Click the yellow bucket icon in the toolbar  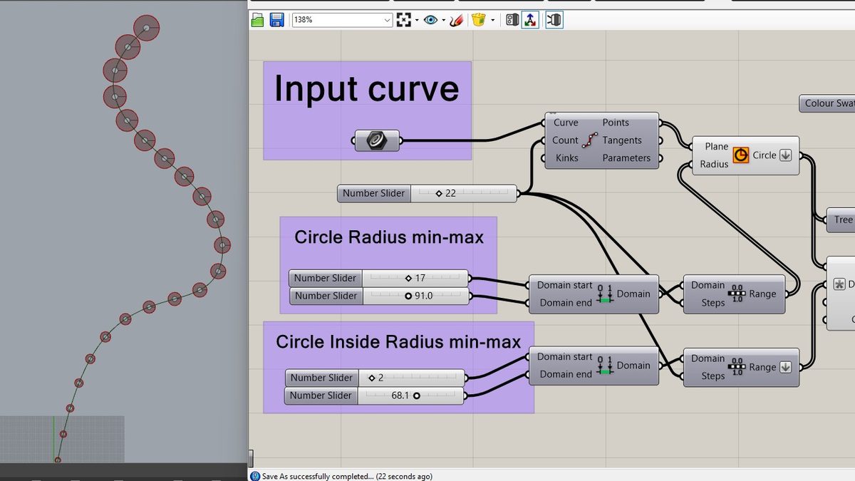tap(479, 20)
